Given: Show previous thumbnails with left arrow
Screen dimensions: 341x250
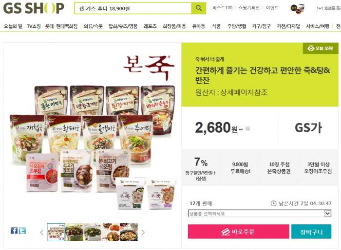Looking at the screenshot, I should click(42, 232).
